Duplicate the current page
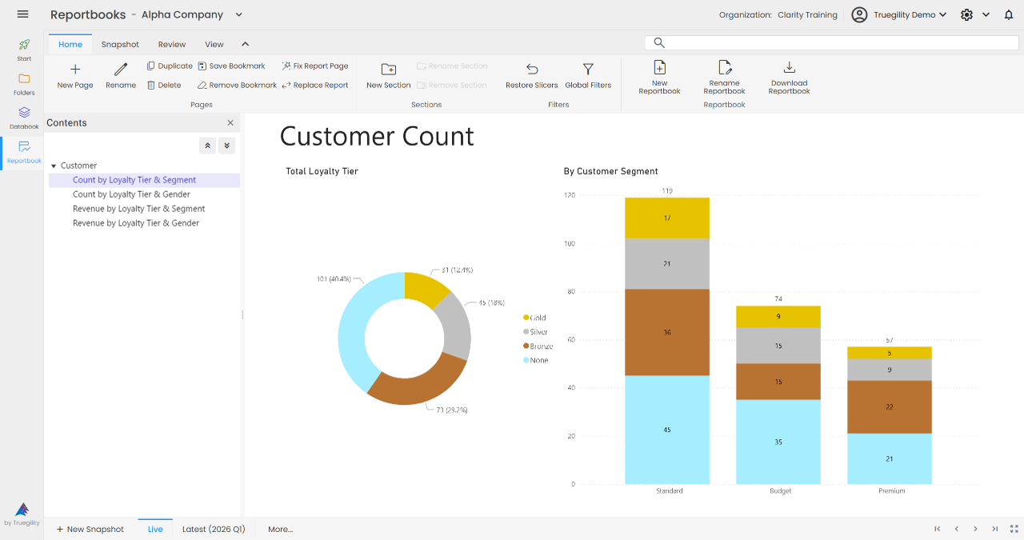This screenshot has height=540, width=1024. (169, 66)
